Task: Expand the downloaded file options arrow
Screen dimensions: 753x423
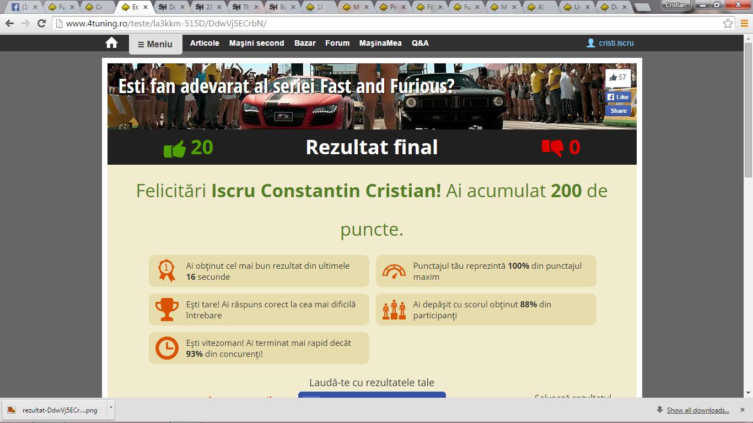Action: 111,410
